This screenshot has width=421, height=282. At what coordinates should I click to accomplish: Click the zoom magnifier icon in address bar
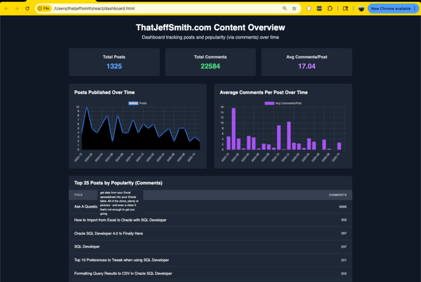(285, 9)
